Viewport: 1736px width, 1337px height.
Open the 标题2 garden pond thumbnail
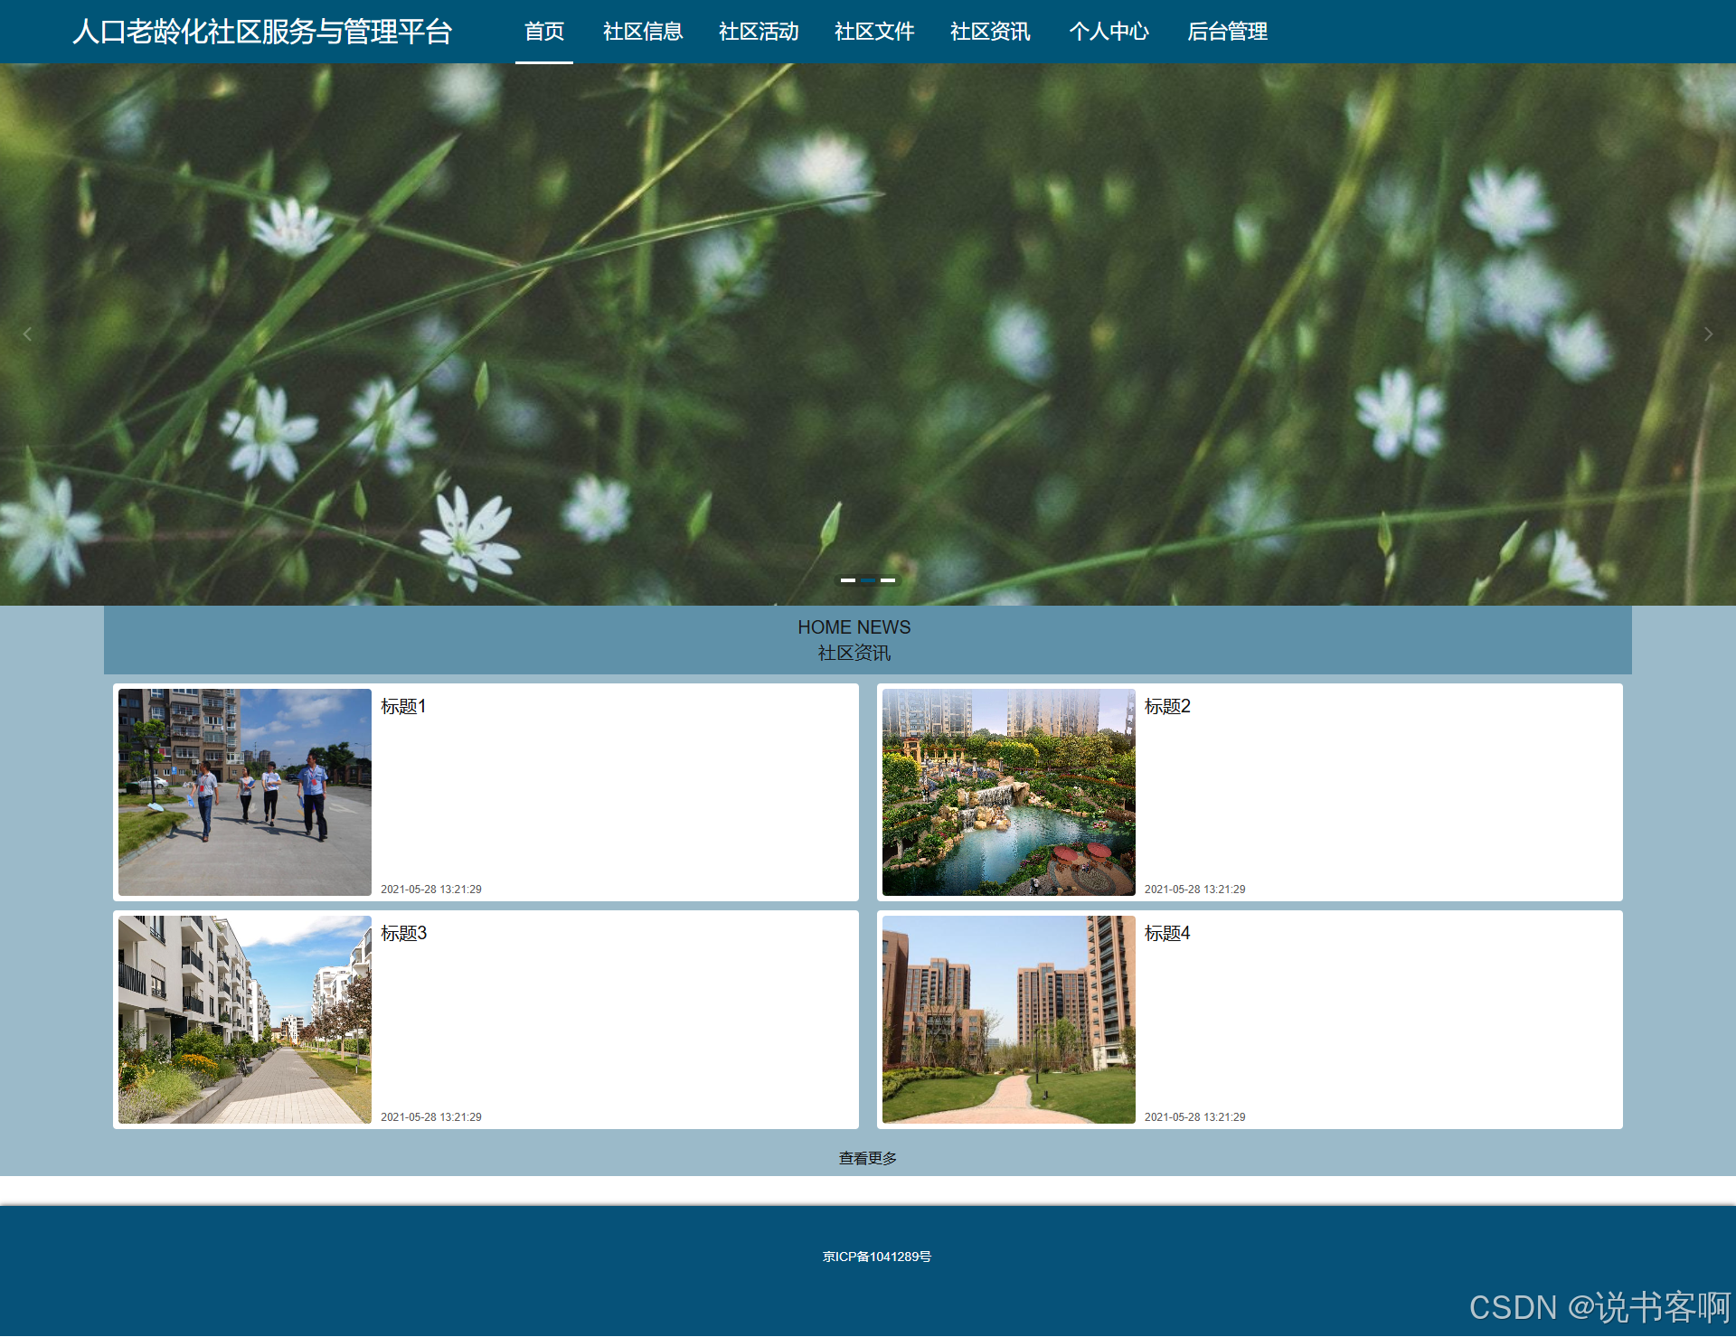point(1008,792)
